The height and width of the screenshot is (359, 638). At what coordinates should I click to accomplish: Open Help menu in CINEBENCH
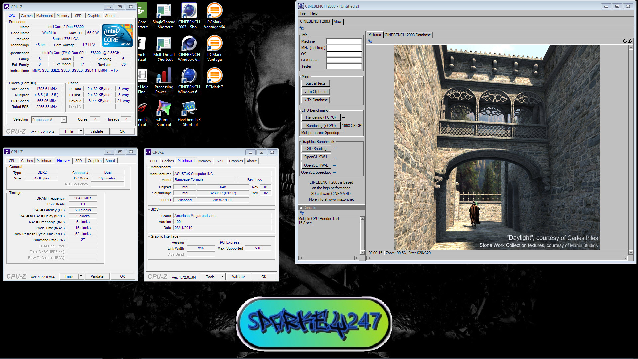[314, 13]
